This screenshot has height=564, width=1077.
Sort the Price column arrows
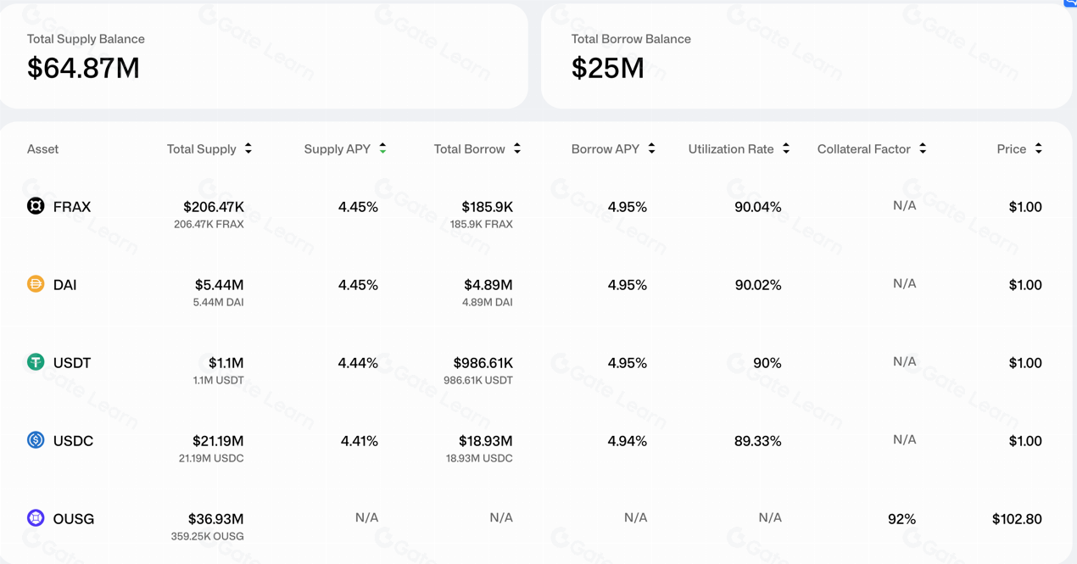click(x=1039, y=148)
